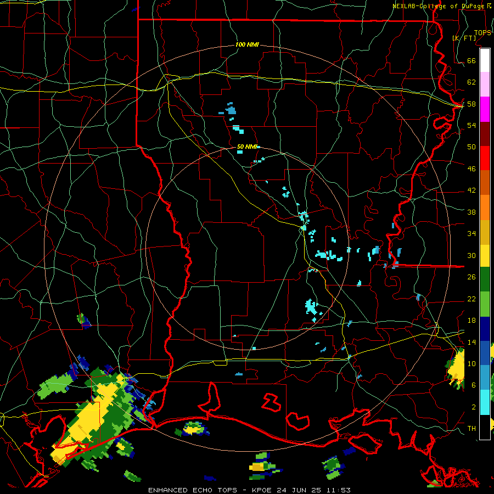This screenshot has width=494, height=494.
Task: Click the 'KPOE' radar site identifier
Action: pyautogui.click(x=263, y=490)
